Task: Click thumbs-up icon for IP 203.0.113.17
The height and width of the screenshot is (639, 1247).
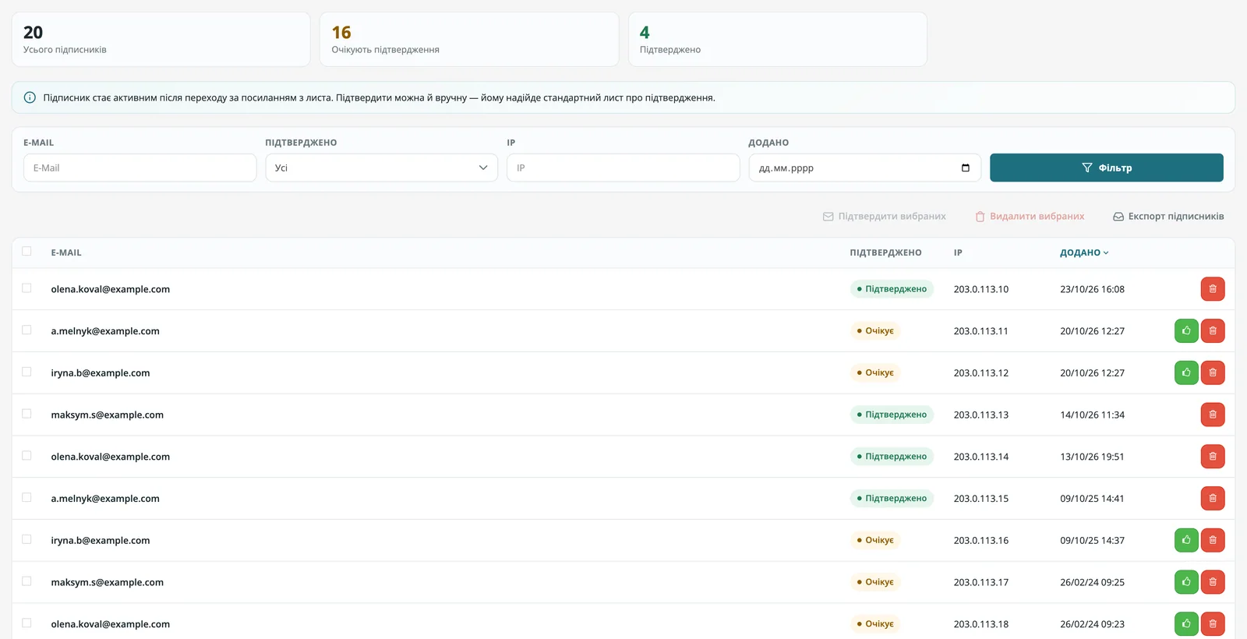Action: (x=1186, y=582)
